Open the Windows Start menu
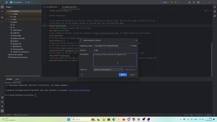 pyautogui.click(x=68, y=119)
